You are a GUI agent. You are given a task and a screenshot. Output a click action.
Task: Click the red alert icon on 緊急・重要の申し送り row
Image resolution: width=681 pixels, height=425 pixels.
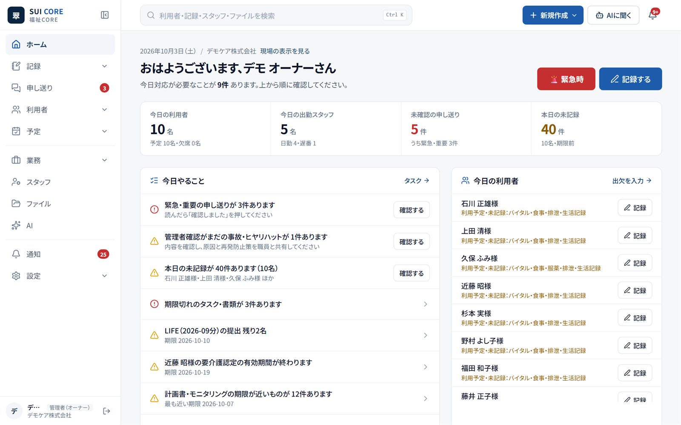[155, 210]
